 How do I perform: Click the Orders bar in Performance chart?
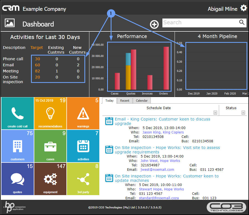click(x=166, y=68)
